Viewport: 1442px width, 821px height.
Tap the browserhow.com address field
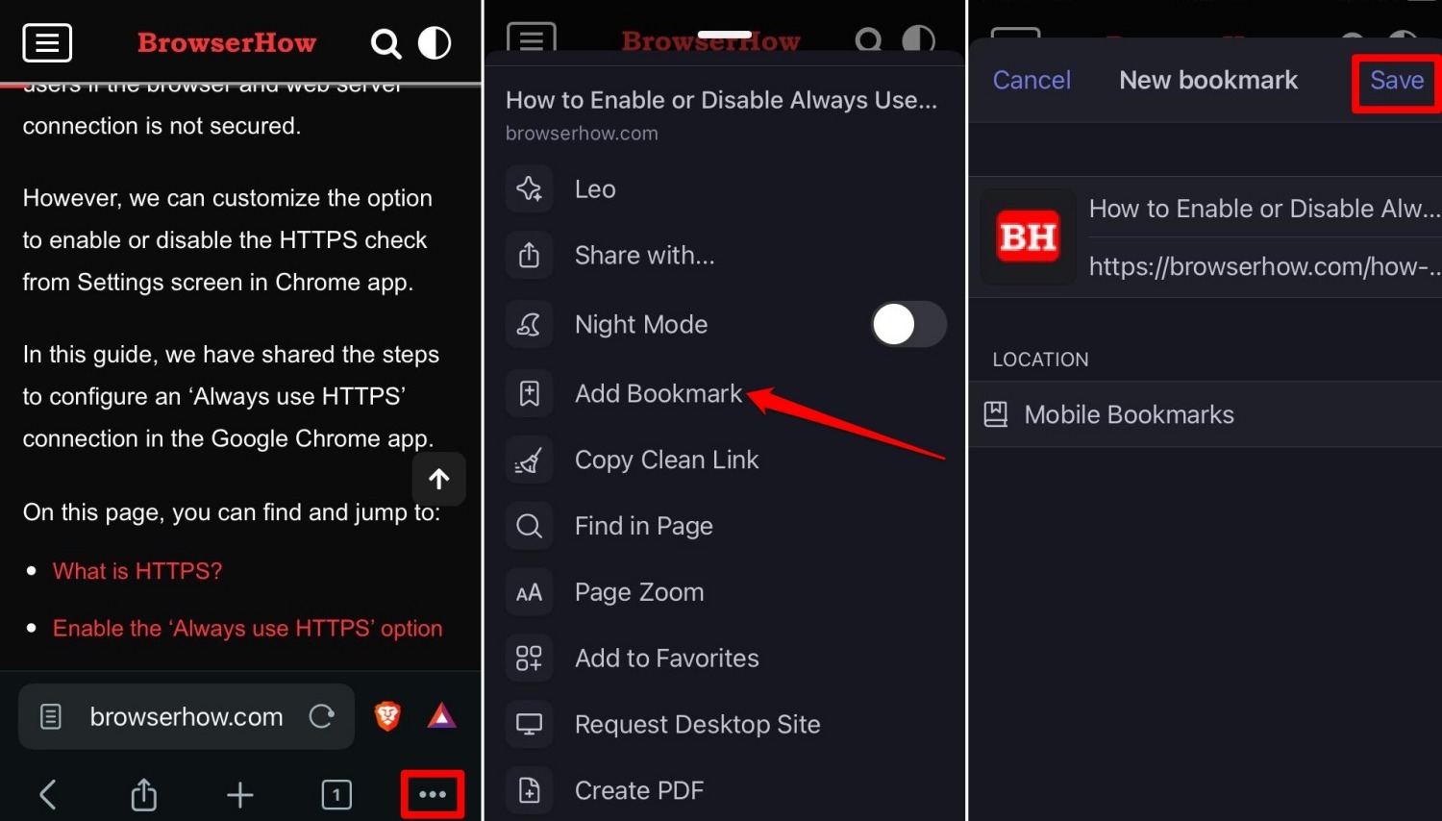186,716
